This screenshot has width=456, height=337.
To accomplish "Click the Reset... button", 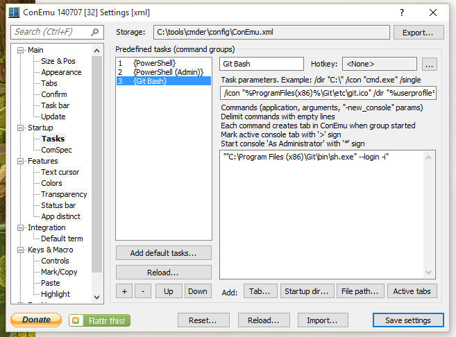I will pos(203,320).
